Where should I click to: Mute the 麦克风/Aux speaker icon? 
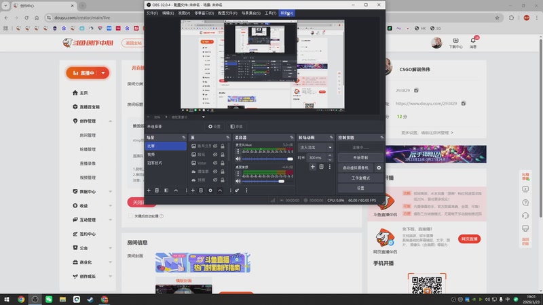[x=238, y=159]
